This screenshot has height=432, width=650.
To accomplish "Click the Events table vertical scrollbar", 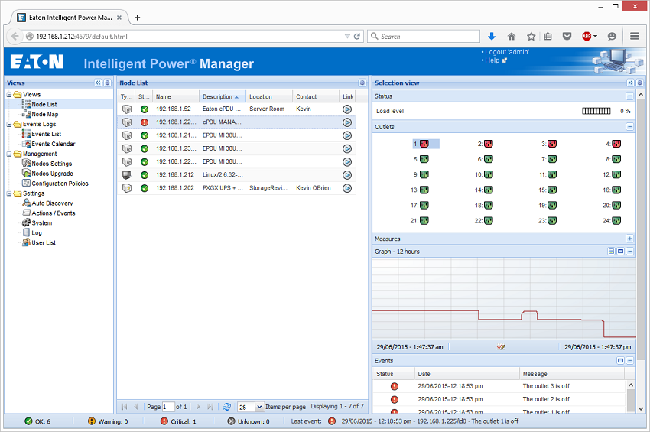I will (631, 397).
